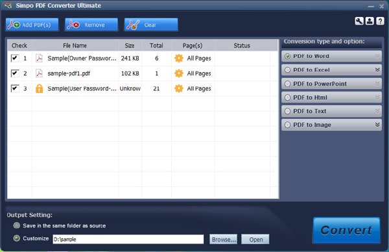Click the Browse... button
The image size is (389, 252).
coord(223,239)
